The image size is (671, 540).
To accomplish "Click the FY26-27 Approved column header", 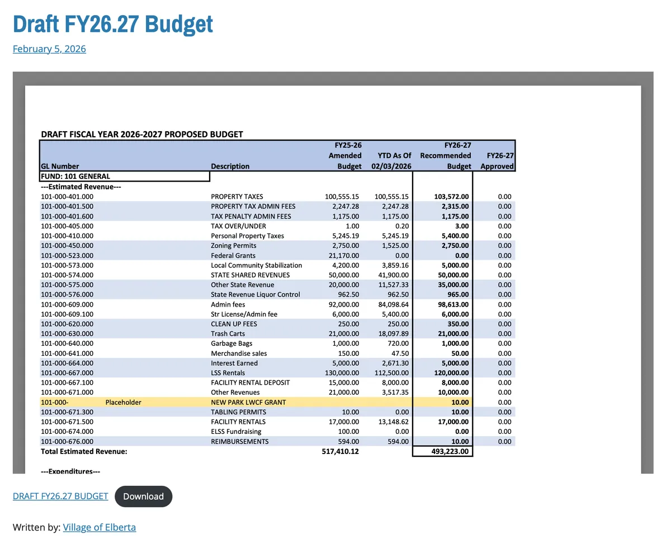I will (497, 161).
